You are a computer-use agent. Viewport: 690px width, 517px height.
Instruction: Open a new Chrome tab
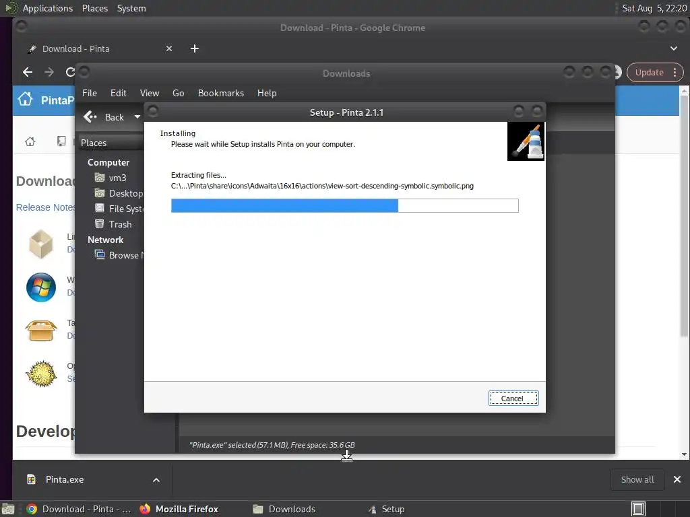(195, 48)
